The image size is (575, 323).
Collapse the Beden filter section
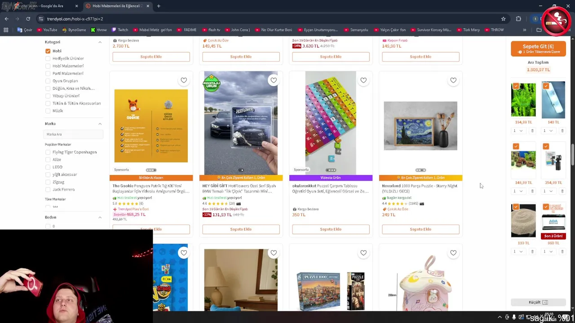click(100, 218)
